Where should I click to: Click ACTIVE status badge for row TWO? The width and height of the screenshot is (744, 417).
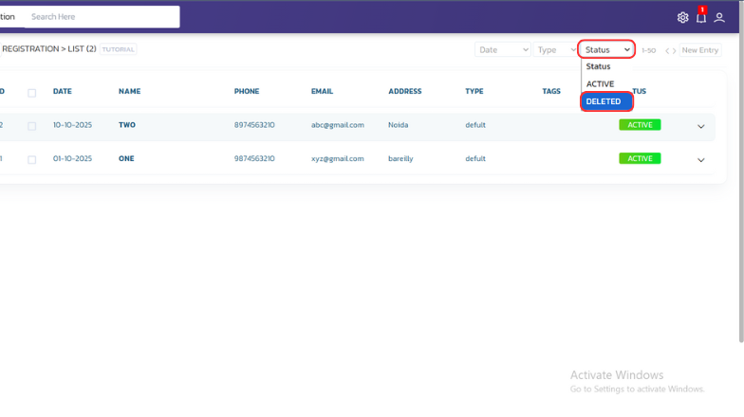click(x=640, y=125)
